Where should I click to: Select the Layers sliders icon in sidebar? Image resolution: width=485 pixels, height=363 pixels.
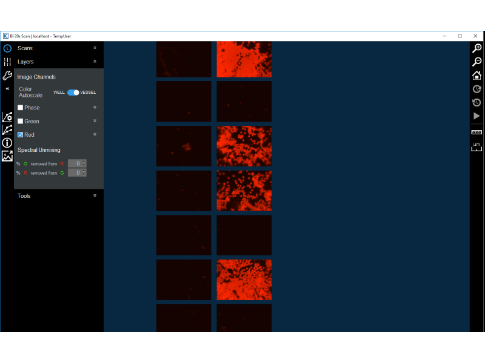point(7,62)
